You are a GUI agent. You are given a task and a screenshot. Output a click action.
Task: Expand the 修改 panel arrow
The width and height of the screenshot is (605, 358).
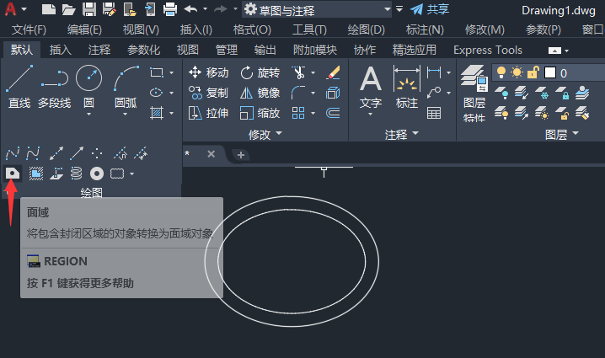point(279,133)
